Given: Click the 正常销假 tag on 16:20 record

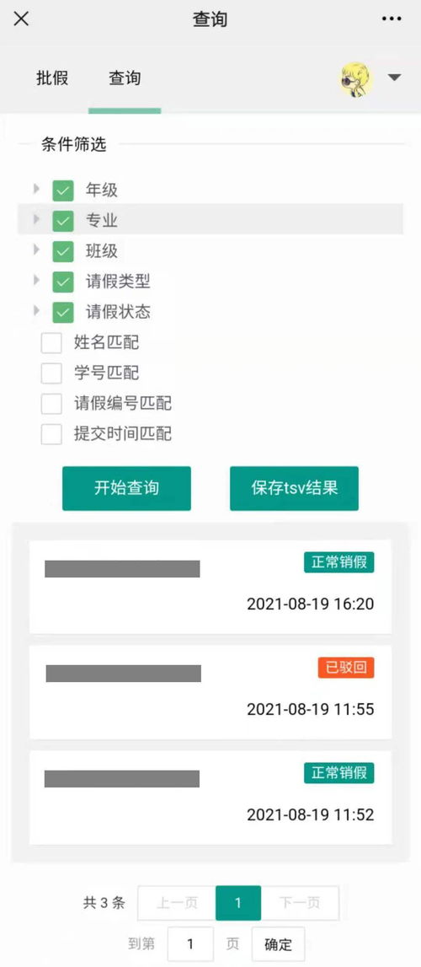Looking at the screenshot, I should [x=338, y=561].
